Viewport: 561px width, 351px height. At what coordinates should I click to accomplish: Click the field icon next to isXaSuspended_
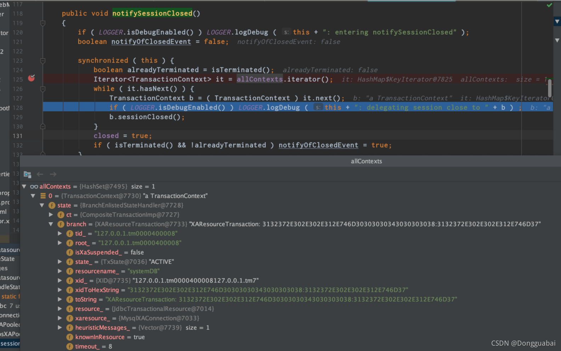pyautogui.click(x=70, y=252)
